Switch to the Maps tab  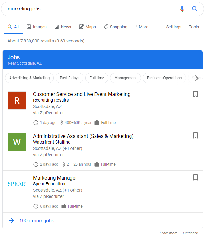point(87,27)
